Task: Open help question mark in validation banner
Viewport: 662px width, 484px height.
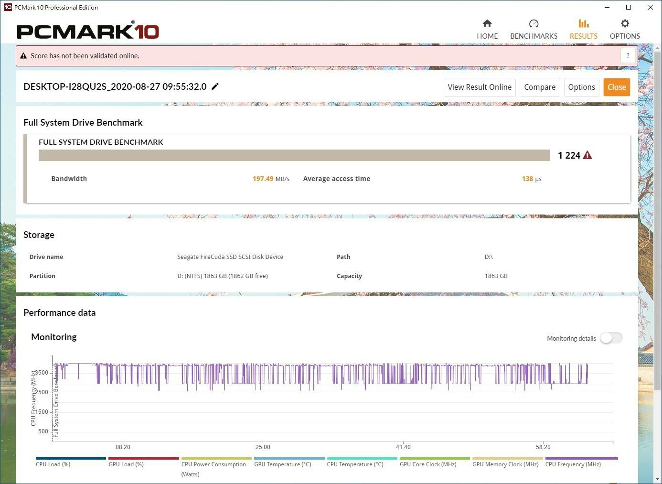Action: 628,55
